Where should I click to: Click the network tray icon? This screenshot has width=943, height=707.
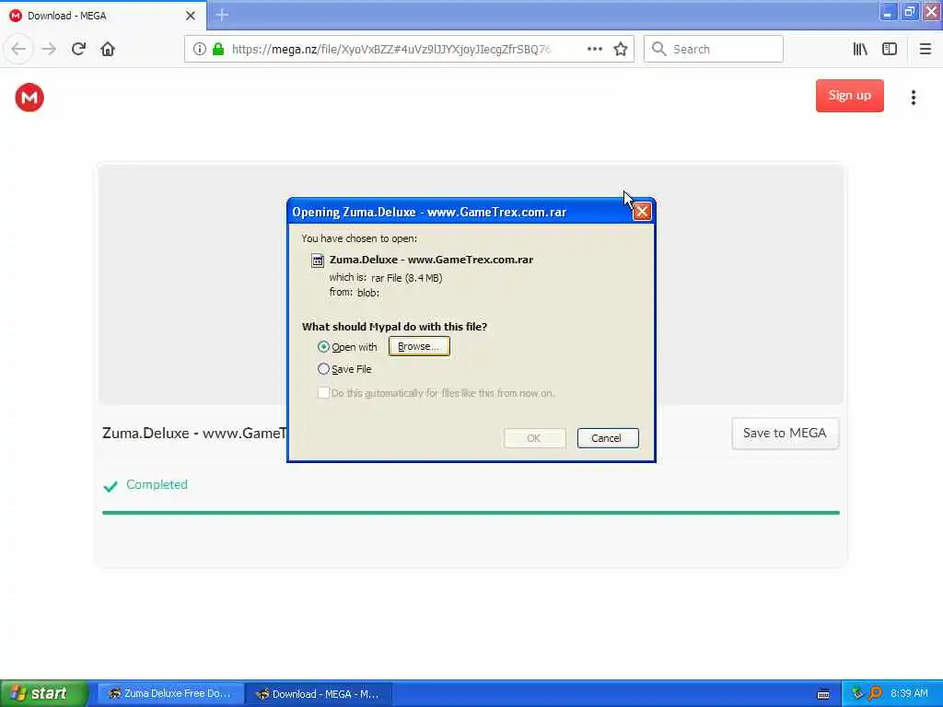click(857, 694)
